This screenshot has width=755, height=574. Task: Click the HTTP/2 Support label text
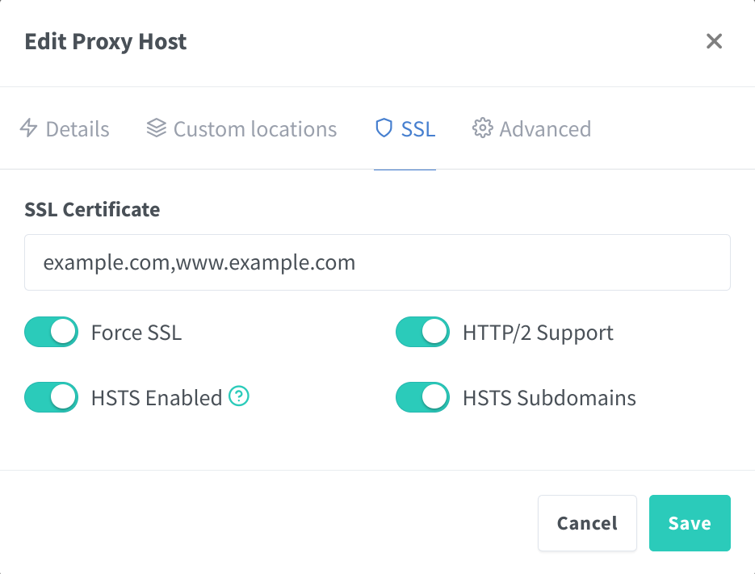538,333
